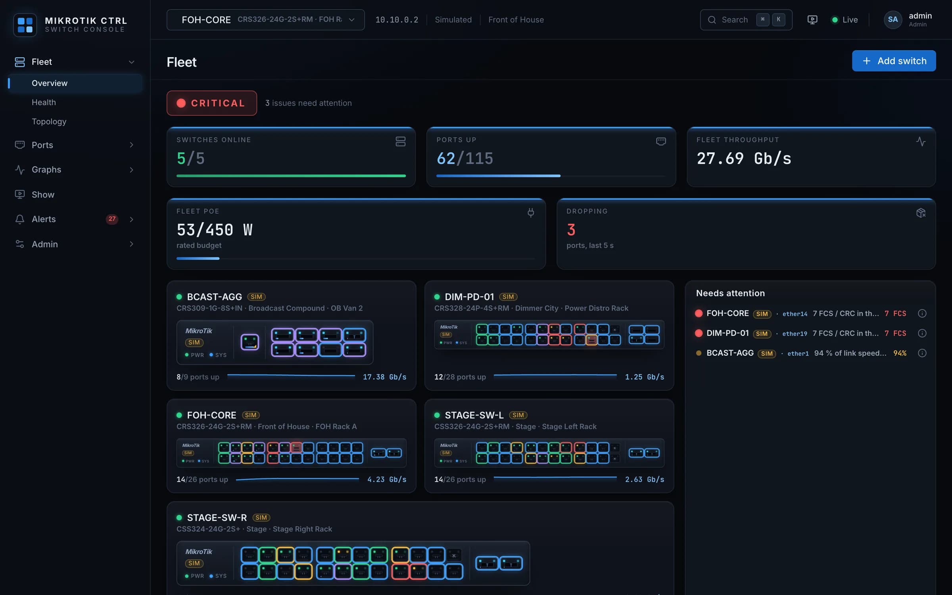
Task: Click the Fleet Throughput activity icon
Action: click(x=921, y=141)
